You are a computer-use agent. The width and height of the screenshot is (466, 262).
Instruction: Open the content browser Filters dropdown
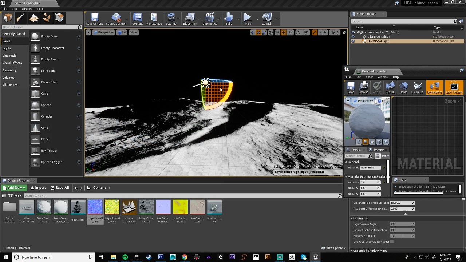point(14,195)
